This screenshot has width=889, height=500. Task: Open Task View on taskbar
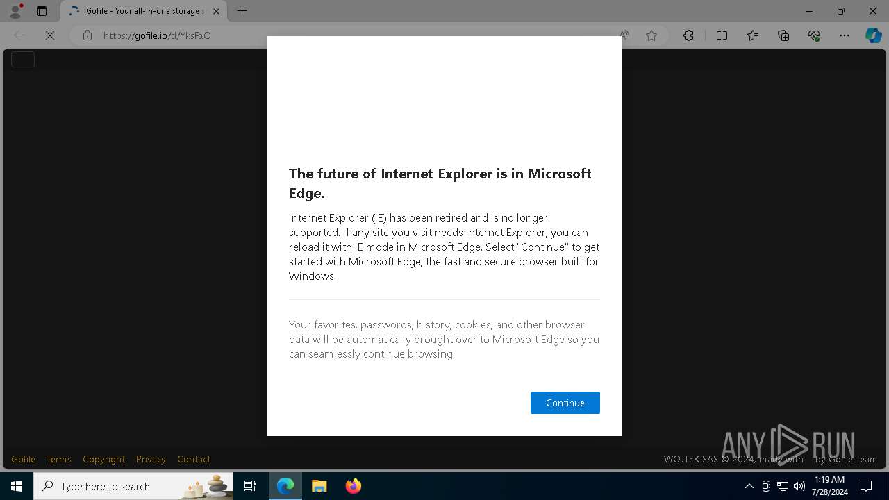[250, 486]
